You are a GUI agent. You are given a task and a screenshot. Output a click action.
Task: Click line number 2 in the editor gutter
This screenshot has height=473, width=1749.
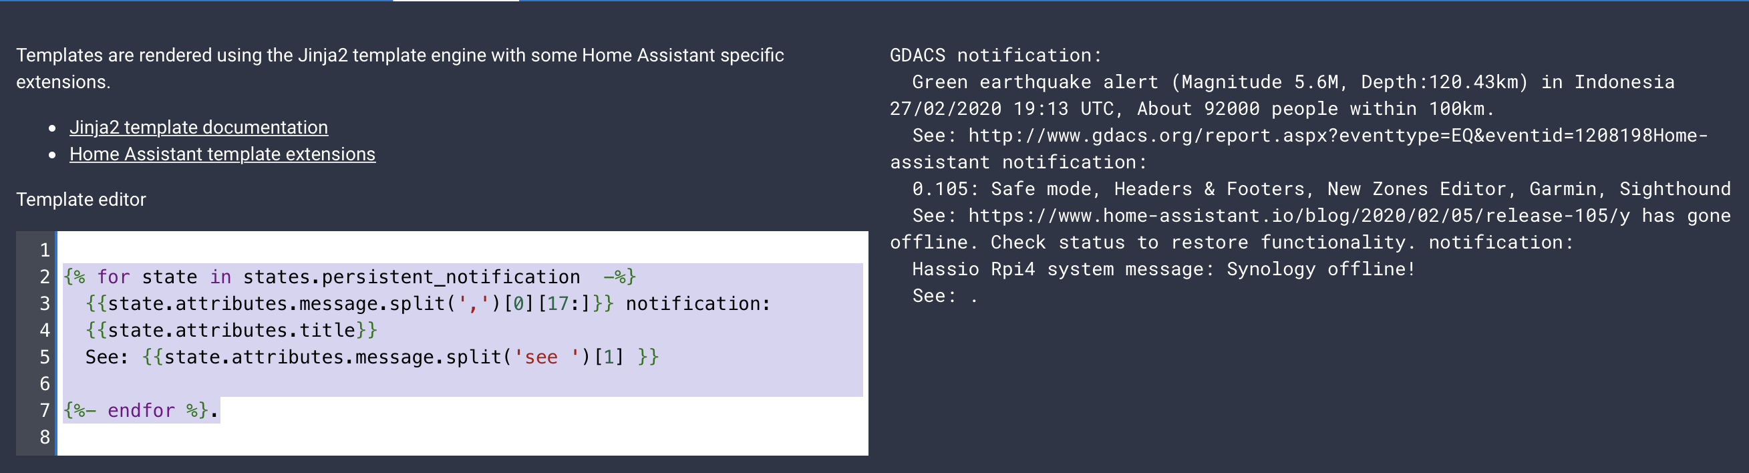(43, 276)
